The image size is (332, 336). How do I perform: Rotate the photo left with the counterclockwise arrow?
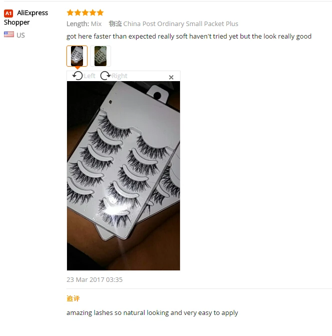click(77, 76)
